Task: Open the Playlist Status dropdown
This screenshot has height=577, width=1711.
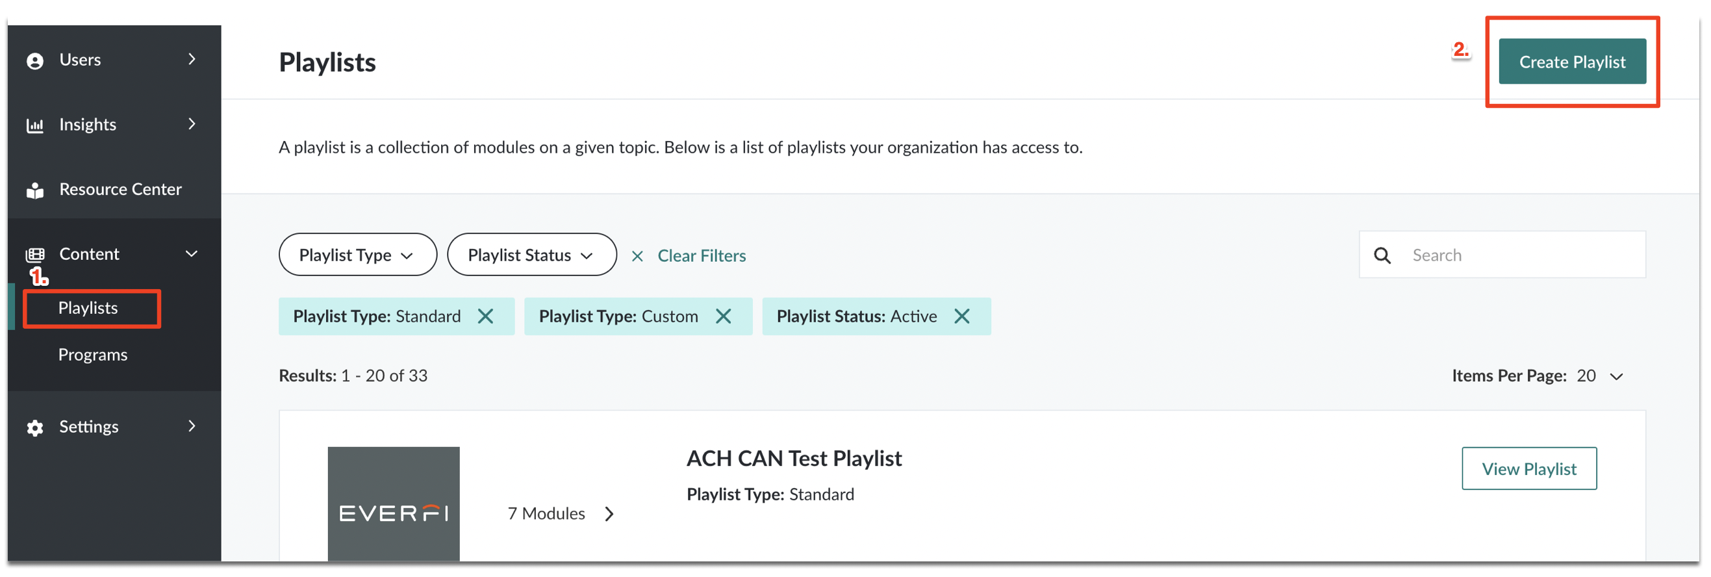Action: pyautogui.click(x=531, y=255)
